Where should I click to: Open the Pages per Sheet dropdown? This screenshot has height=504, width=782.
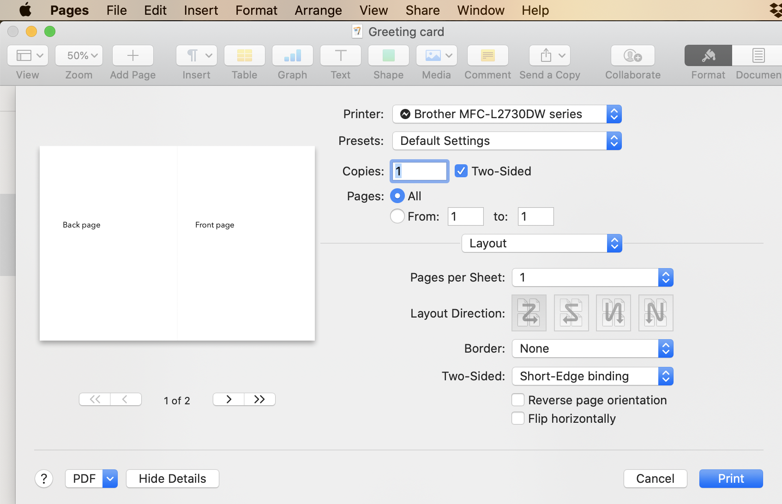593,277
